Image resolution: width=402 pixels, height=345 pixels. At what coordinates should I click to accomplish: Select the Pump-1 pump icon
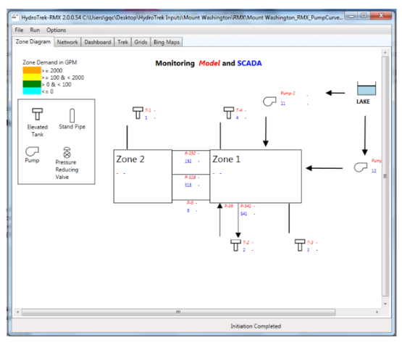[269, 101]
